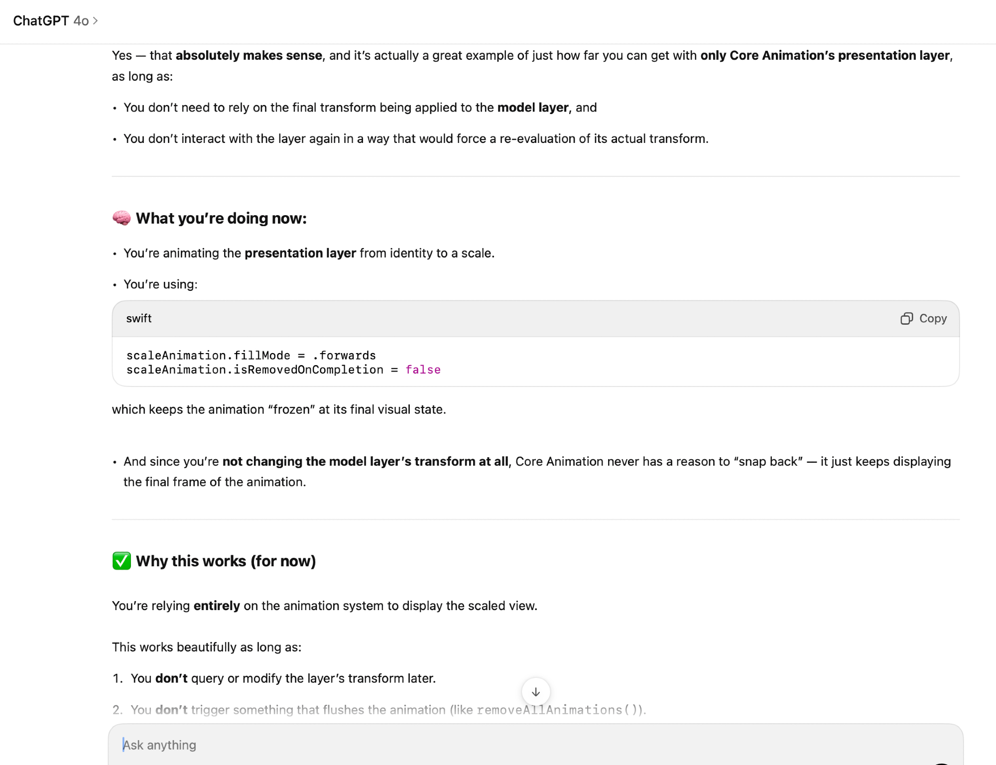Click the chevron arrow beside 4o

pyautogui.click(x=96, y=20)
